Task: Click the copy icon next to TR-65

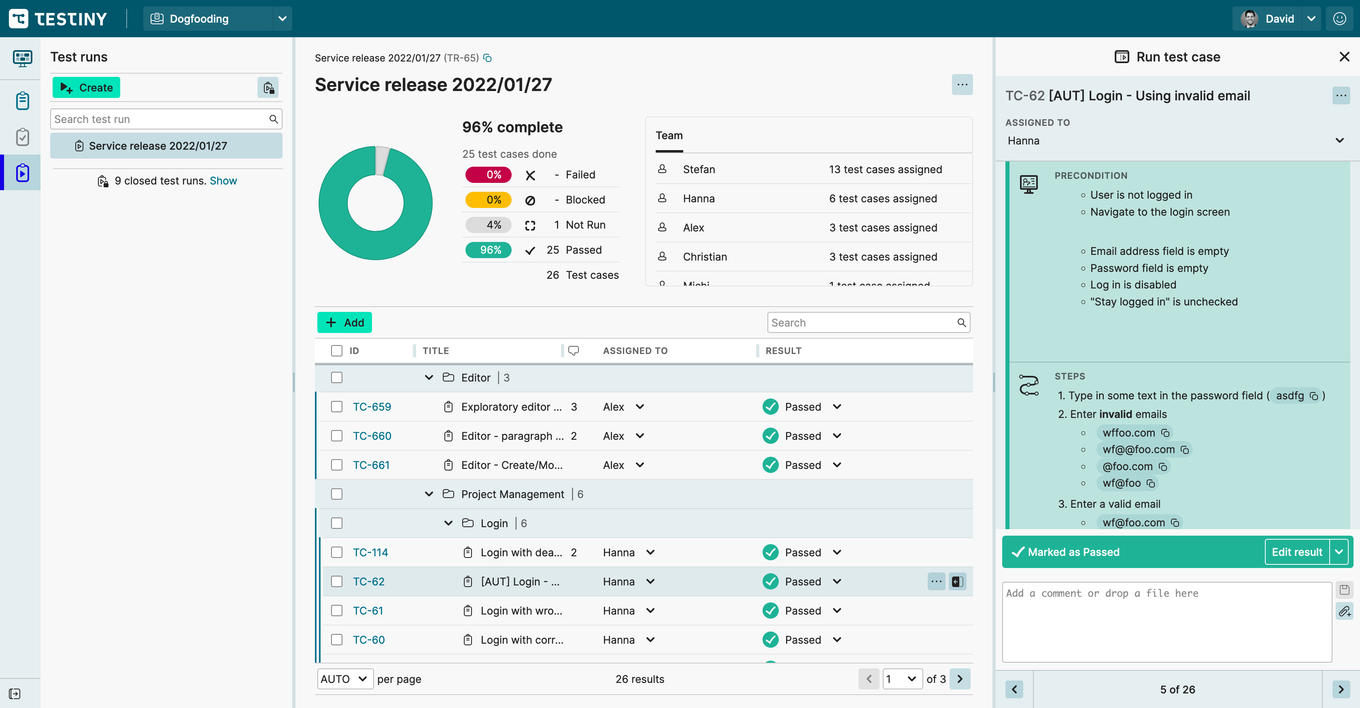Action: (x=487, y=58)
